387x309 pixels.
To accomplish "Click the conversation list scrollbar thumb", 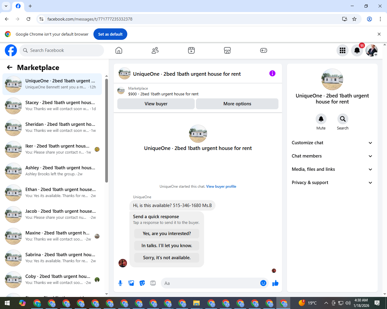I will [x=106, y=131].
